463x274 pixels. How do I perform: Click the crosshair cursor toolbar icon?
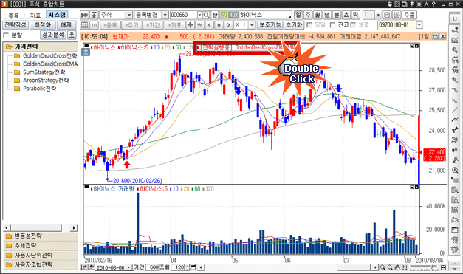point(190,25)
